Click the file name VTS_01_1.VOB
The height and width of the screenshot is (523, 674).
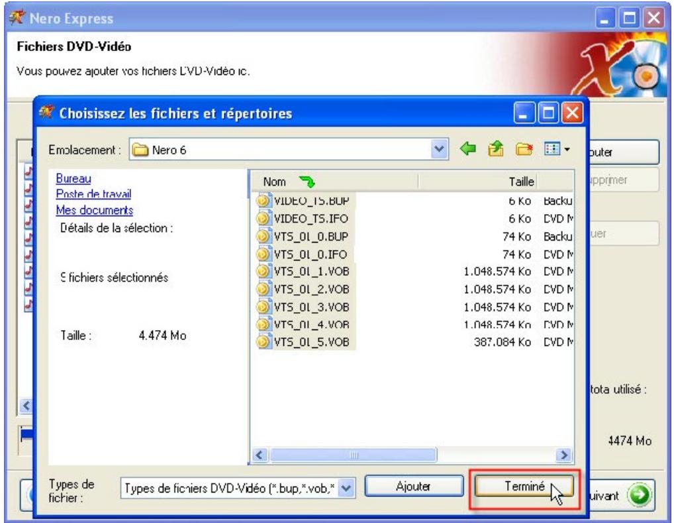[312, 272]
